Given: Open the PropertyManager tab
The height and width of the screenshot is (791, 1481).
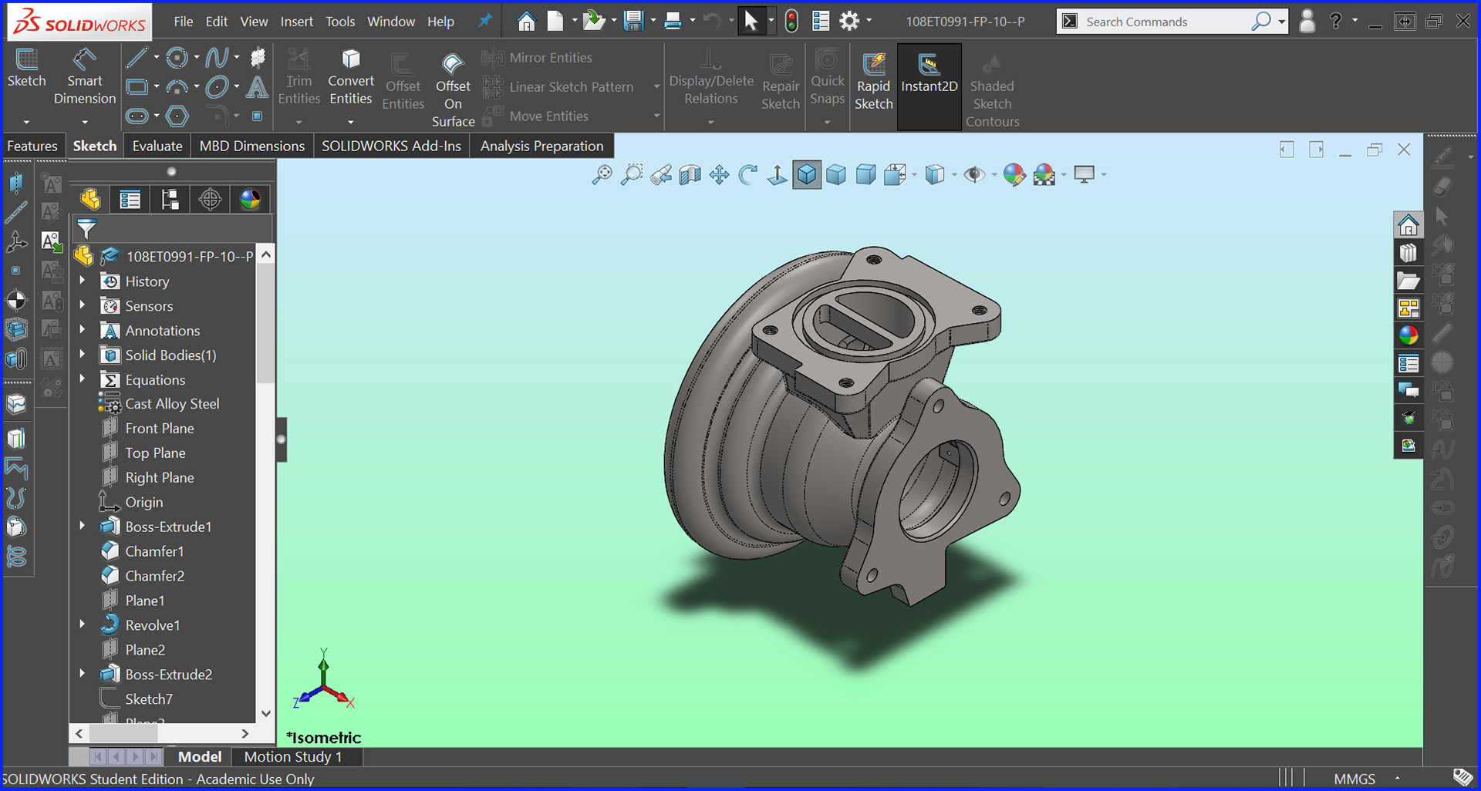Looking at the screenshot, I should tap(130, 200).
